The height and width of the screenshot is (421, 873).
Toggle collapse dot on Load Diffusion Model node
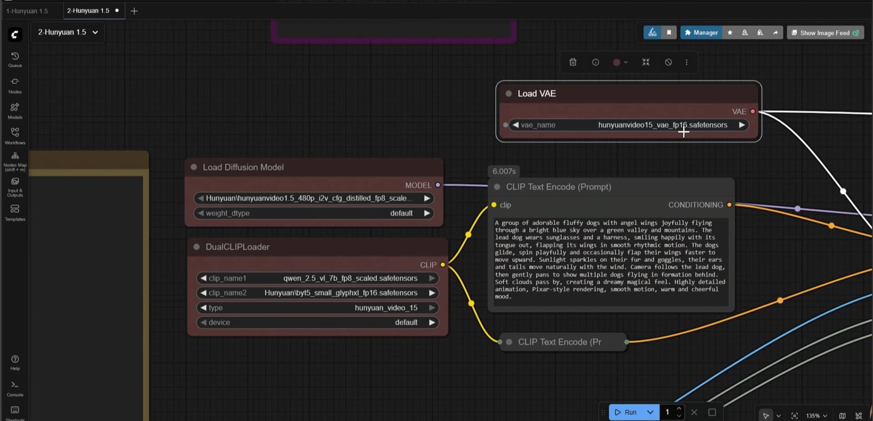pyautogui.click(x=194, y=167)
